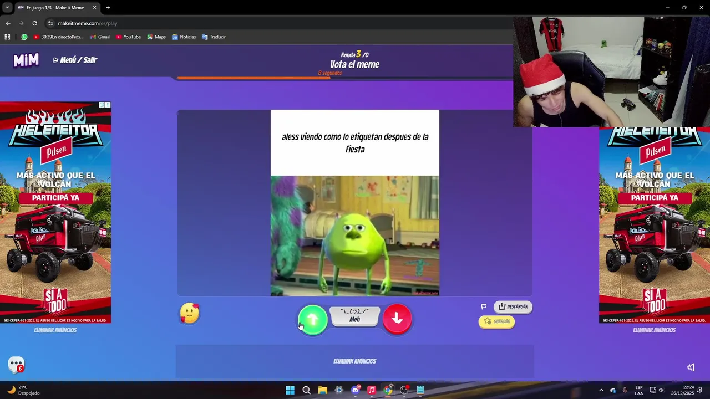Image resolution: width=710 pixels, height=399 pixels.
Task: Upvote the meme with the green arrow
Action: click(x=313, y=320)
